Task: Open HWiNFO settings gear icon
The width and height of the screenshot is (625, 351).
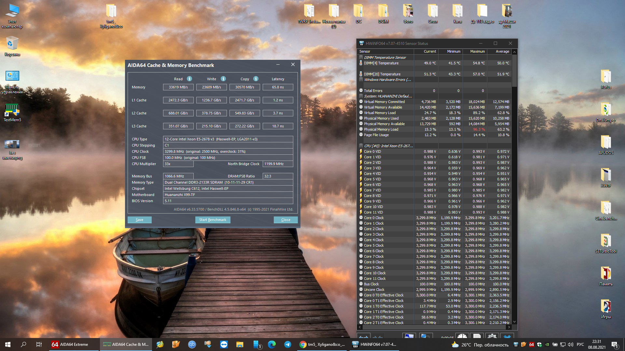Action: pos(492,336)
